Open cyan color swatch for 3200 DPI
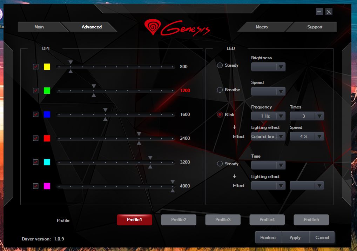The image size is (357, 251). coord(47,162)
